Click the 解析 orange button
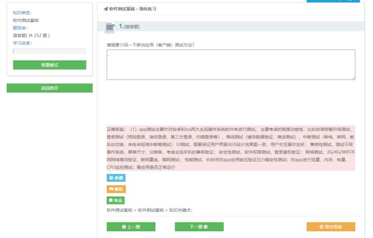Image resolution: width=373 pixels, height=238 pixels. click(116, 189)
